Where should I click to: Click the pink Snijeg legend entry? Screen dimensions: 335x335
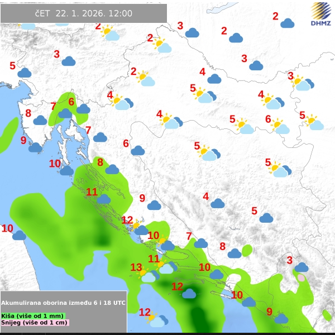tap(35, 323)
